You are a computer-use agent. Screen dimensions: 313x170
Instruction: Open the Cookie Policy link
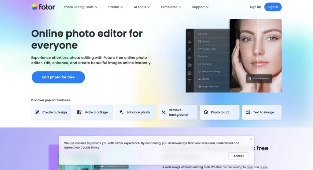click(x=90, y=147)
